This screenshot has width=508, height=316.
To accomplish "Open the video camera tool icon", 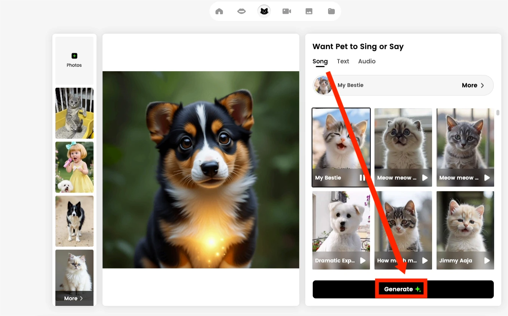I will point(287,11).
